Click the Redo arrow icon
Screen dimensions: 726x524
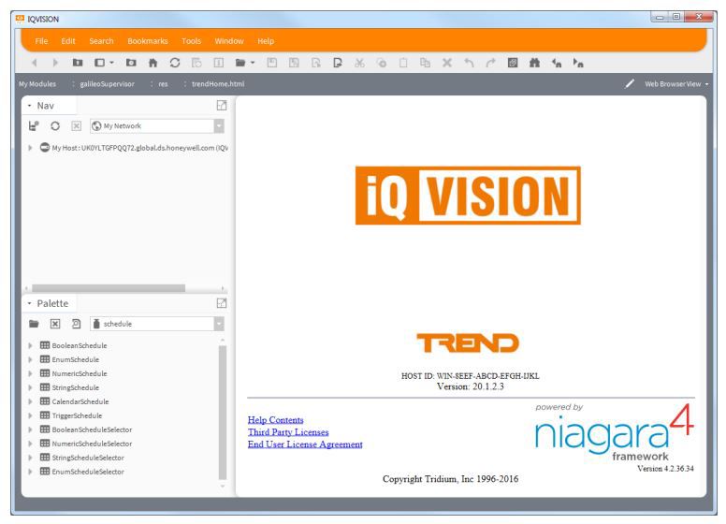[x=490, y=63]
